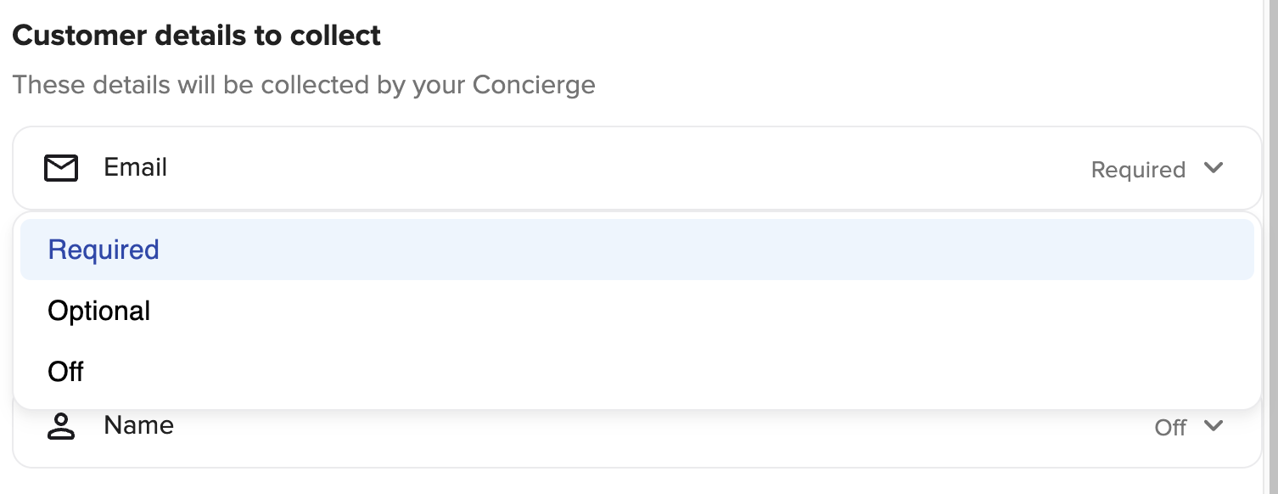The height and width of the screenshot is (494, 1278).
Task: Choose "Optional" from the dropdown list
Action: coord(98,311)
